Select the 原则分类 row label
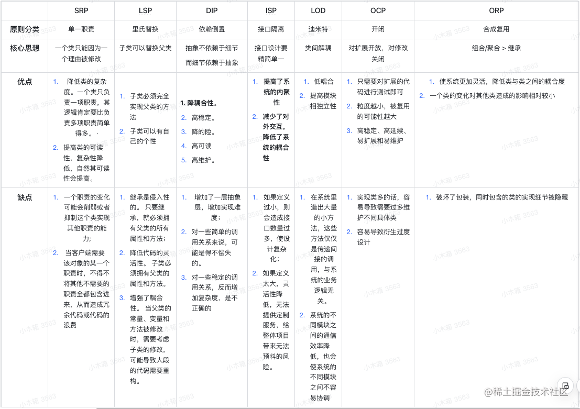The width and height of the screenshot is (580, 409). point(25,29)
